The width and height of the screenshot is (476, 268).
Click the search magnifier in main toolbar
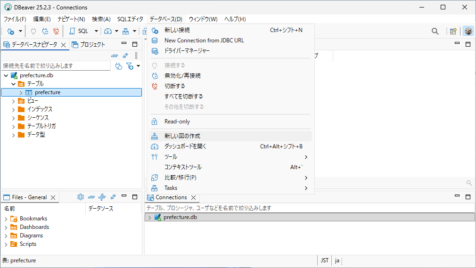(435, 31)
